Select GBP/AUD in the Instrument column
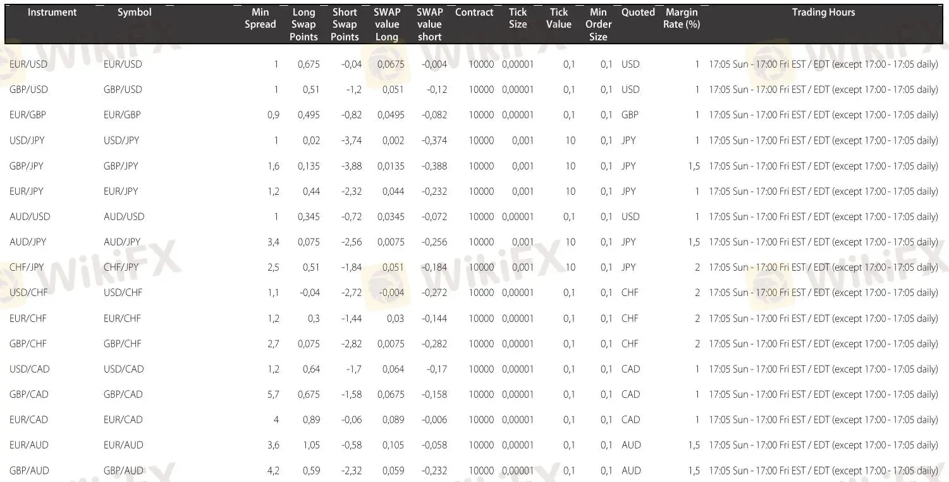The height and width of the screenshot is (482, 949). (x=29, y=471)
